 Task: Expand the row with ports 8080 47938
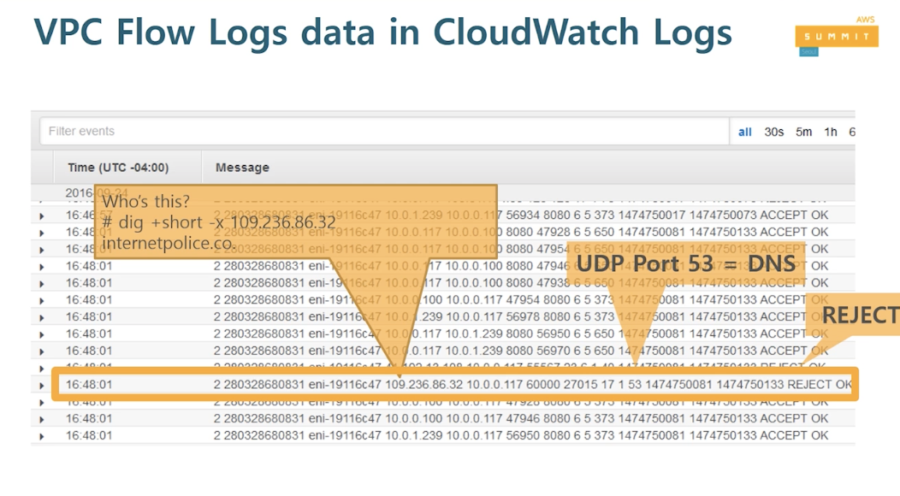41,284
